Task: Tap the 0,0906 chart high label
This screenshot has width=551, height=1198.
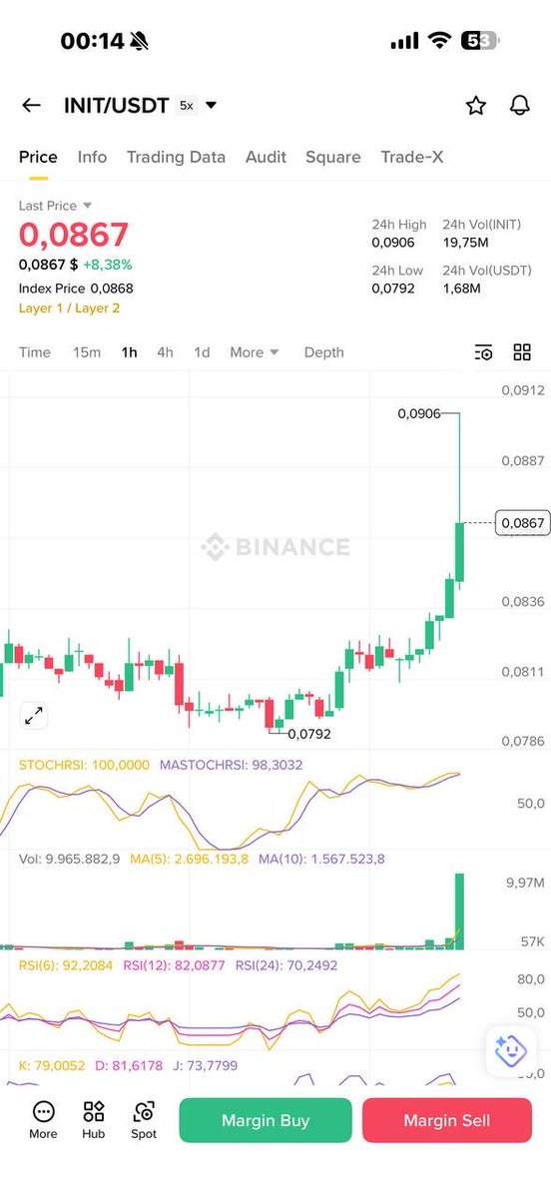Action: (x=418, y=413)
